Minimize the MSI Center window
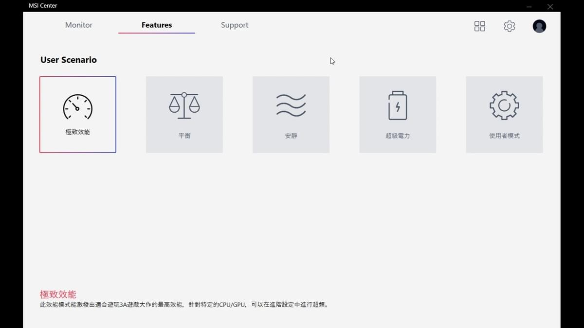Image resolution: width=584 pixels, height=328 pixels. pos(529,7)
